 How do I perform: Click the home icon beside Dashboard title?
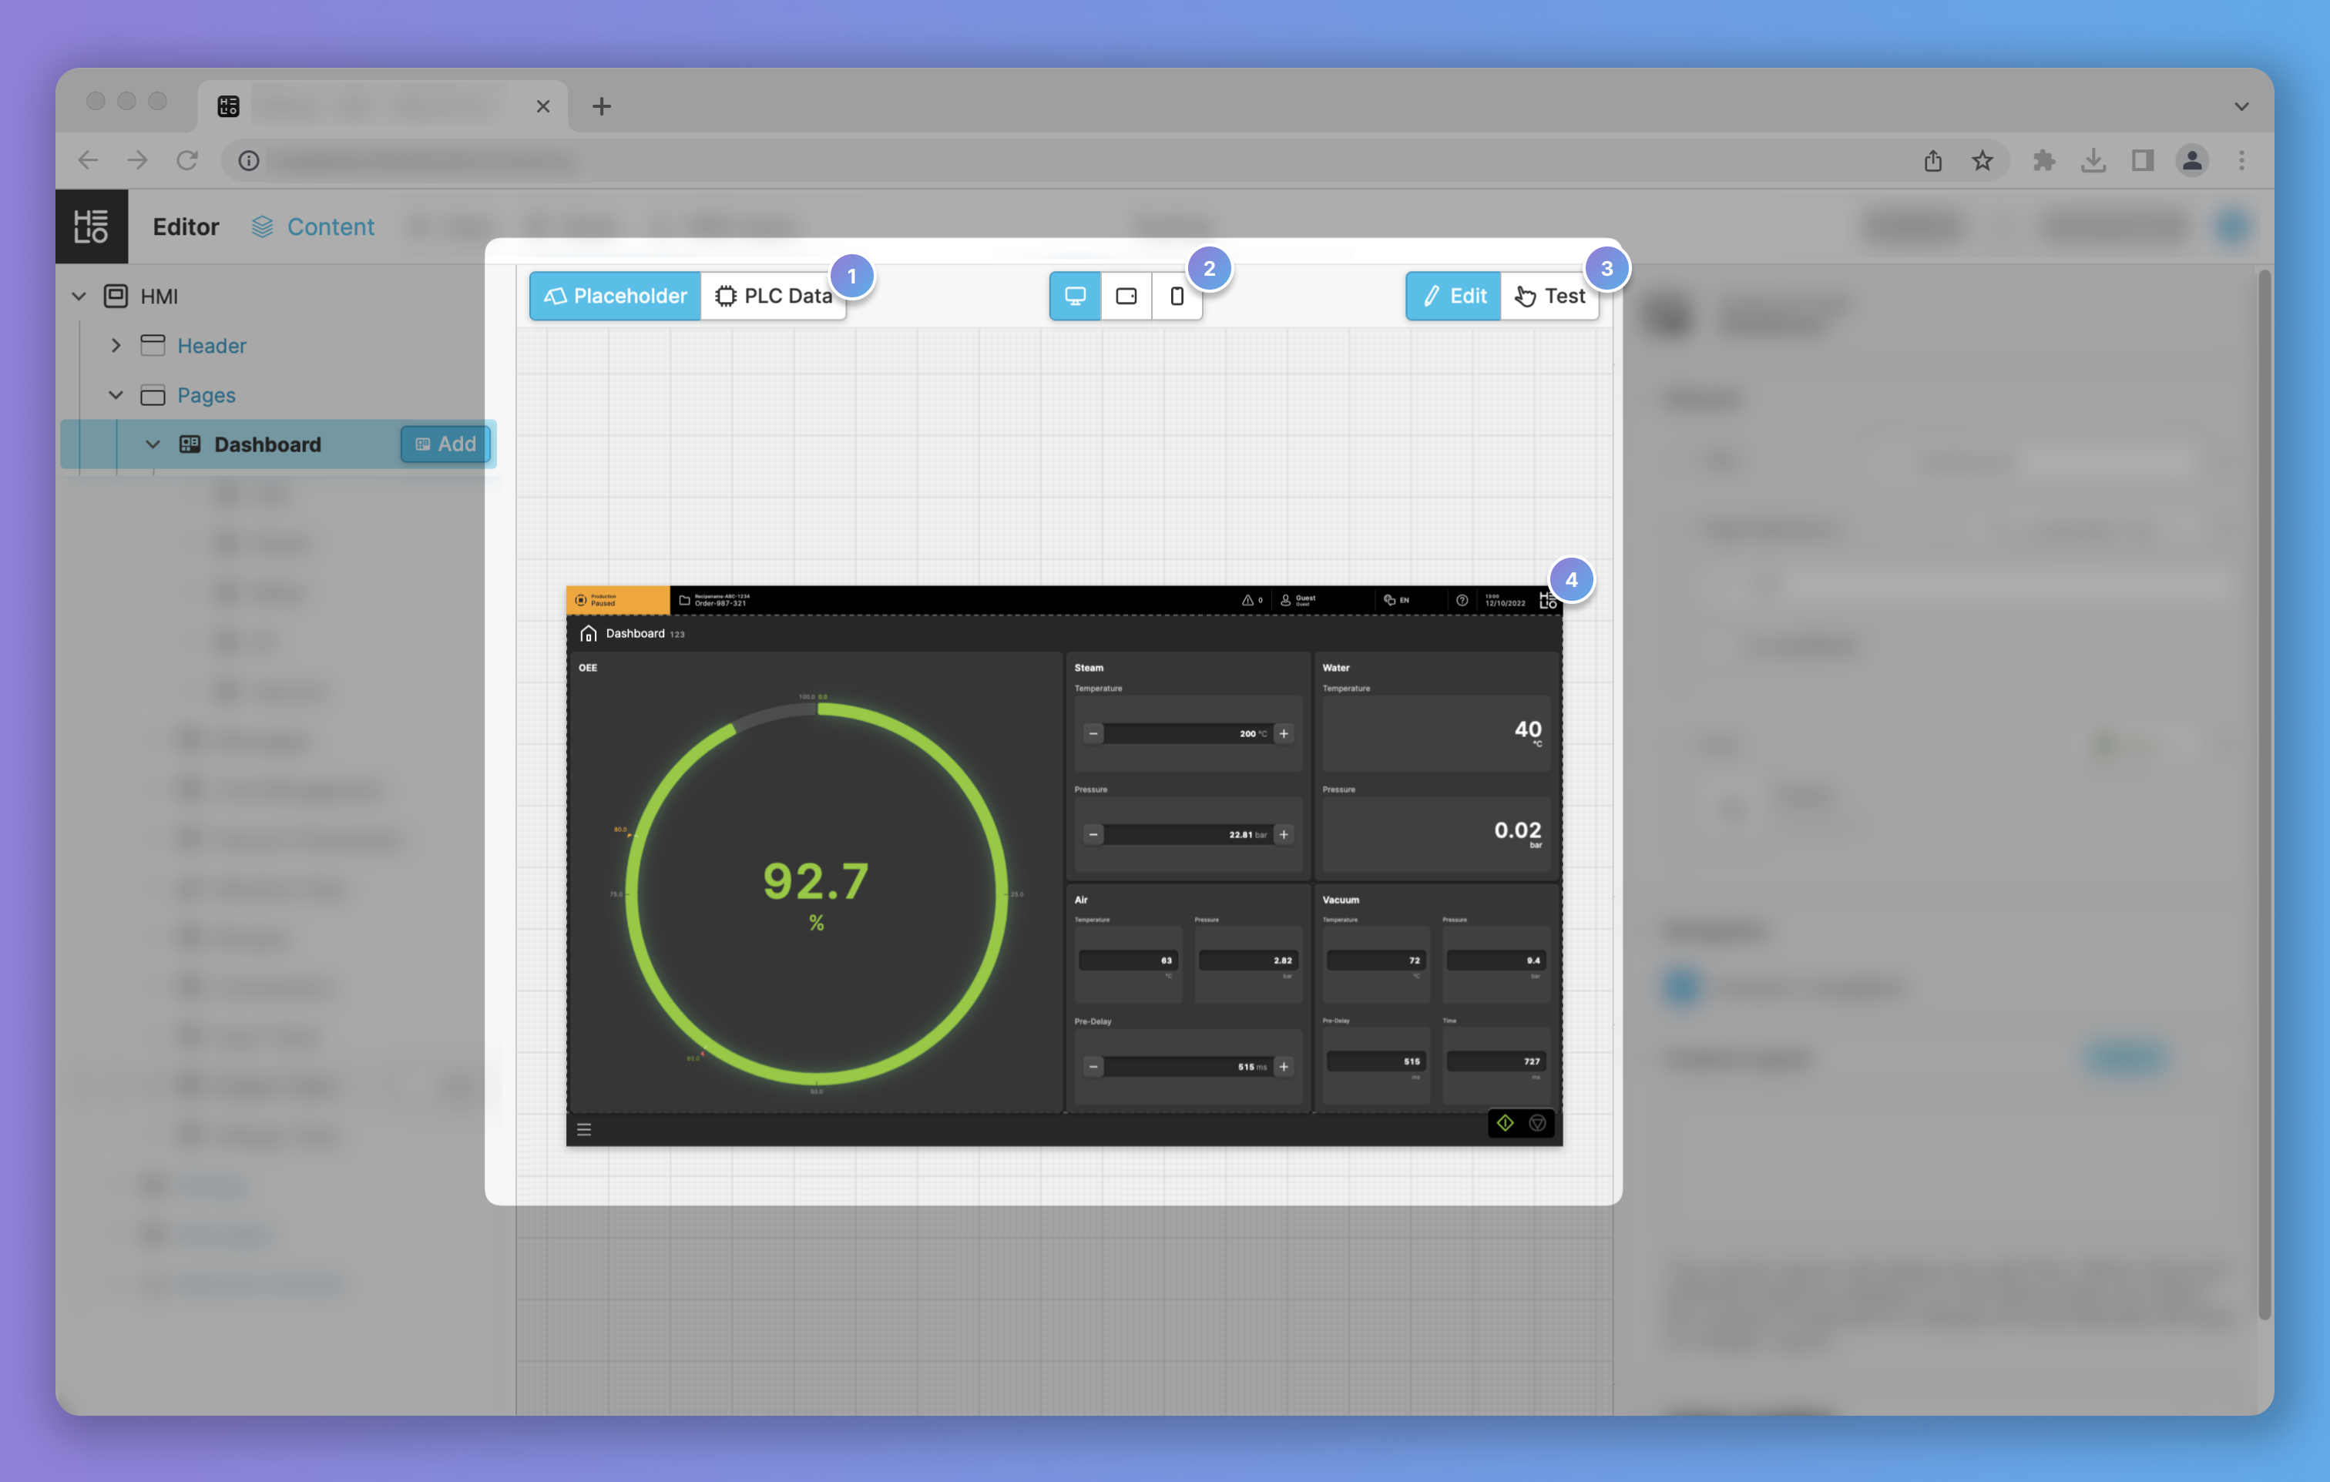pos(589,634)
